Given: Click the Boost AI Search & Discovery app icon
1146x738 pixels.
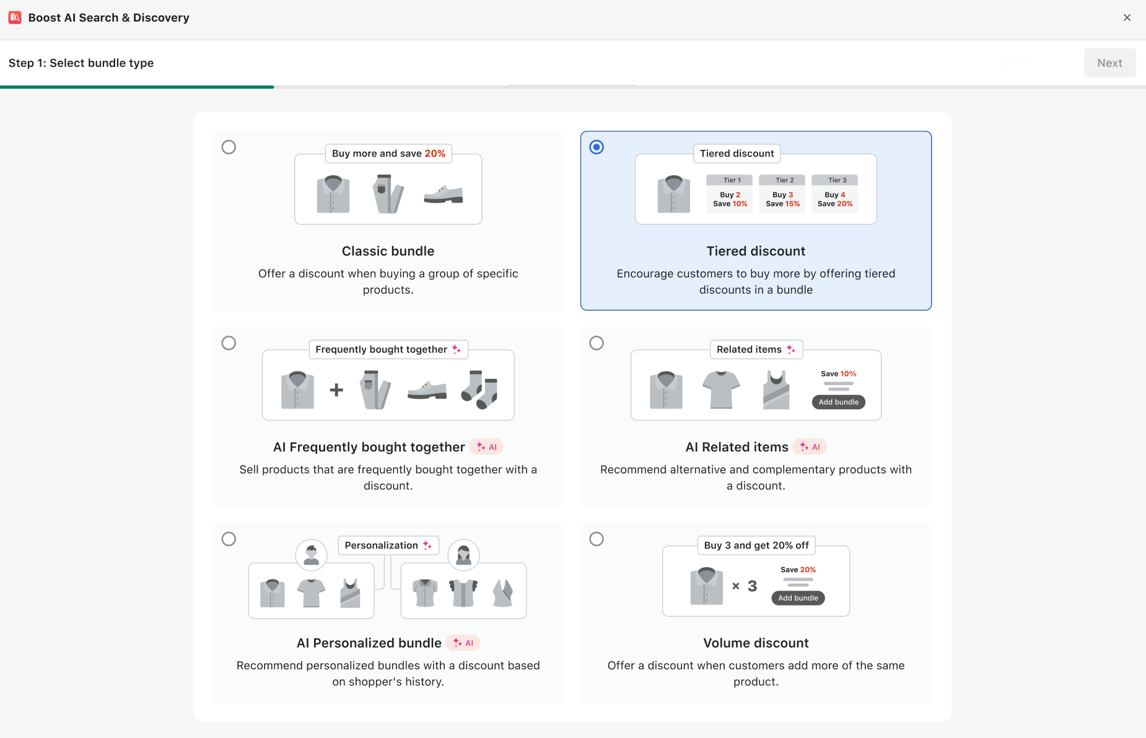Looking at the screenshot, I should coord(15,17).
